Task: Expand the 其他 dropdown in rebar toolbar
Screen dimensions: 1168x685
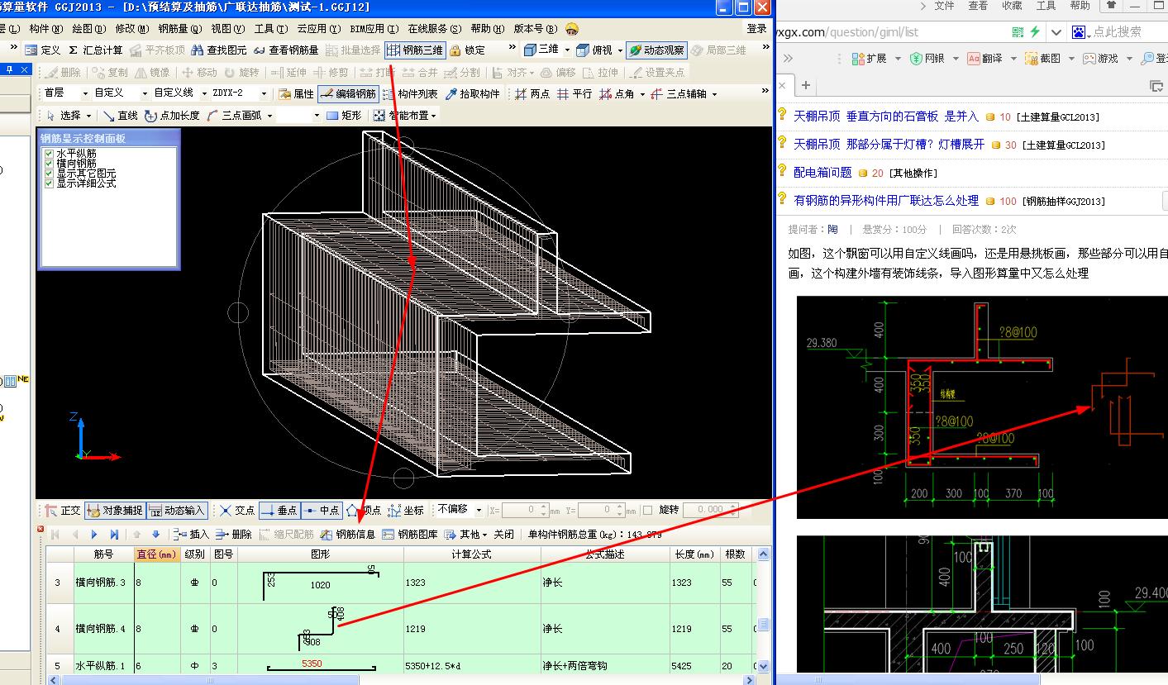Action: pos(484,535)
